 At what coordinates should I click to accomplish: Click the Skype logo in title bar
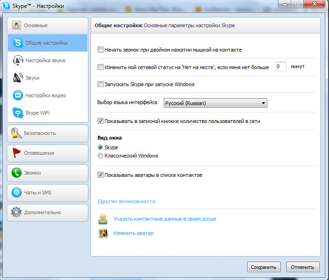(x=6, y=5)
